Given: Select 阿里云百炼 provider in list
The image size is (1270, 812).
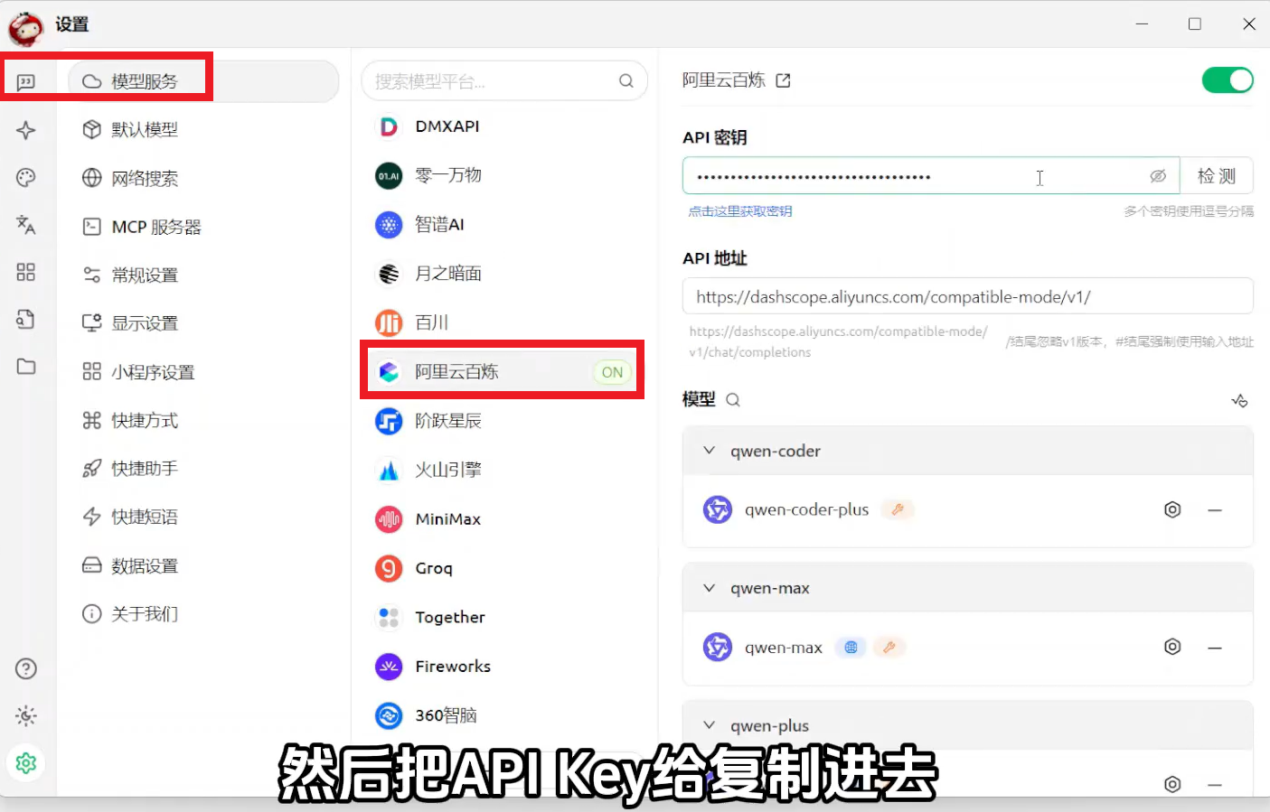Looking at the screenshot, I should coord(503,371).
